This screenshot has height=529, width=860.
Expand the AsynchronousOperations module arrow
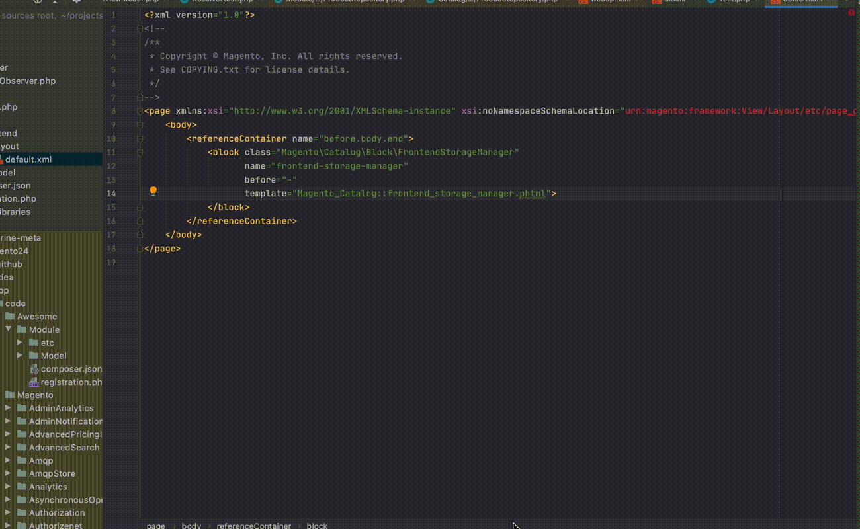8,500
